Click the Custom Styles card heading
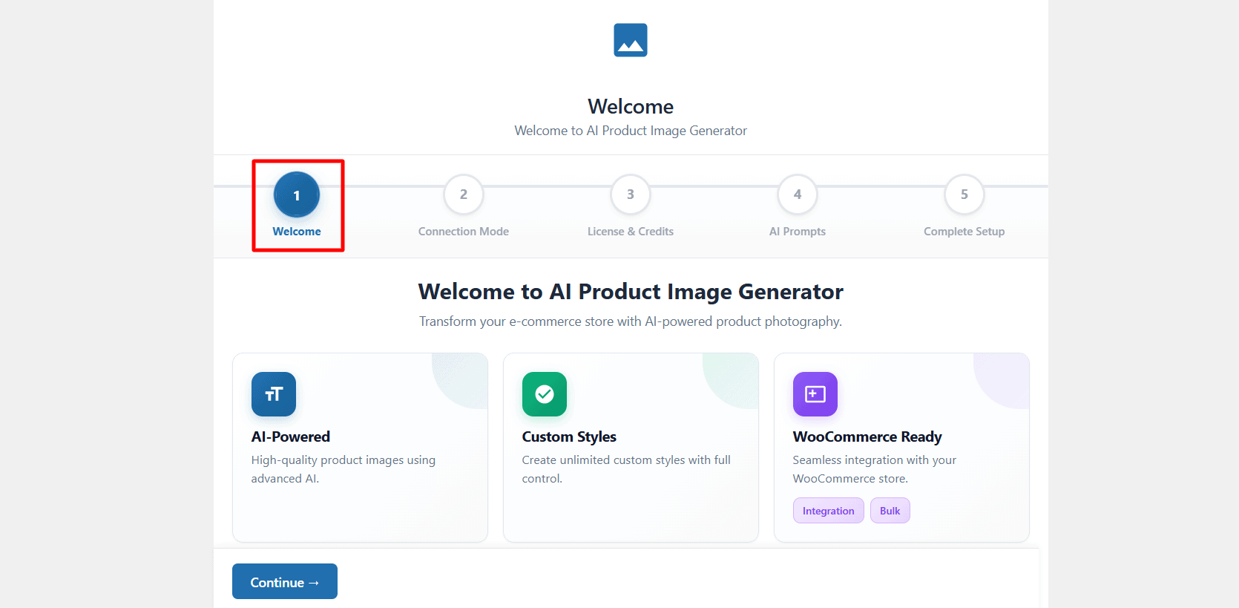Image resolution: width=1239 pixels, height=608 pixels. [569, 437]
